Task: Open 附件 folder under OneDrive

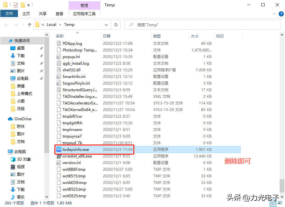Action: 20,127
